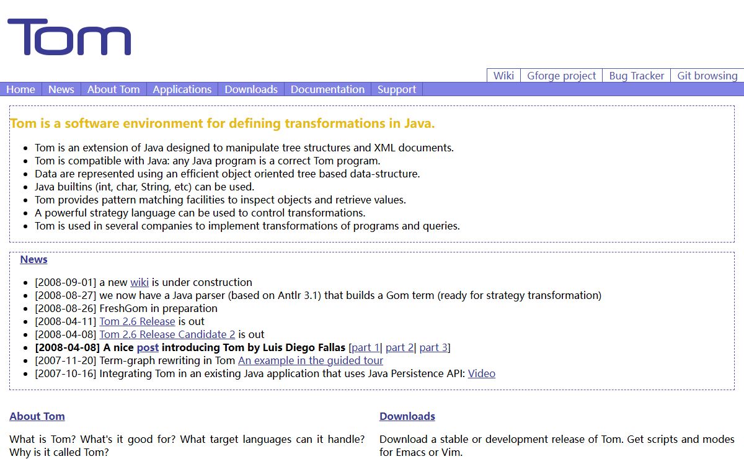This screenshot has height=459, width=744.
Task: Open the part 3 link
Action: (433, 347)
